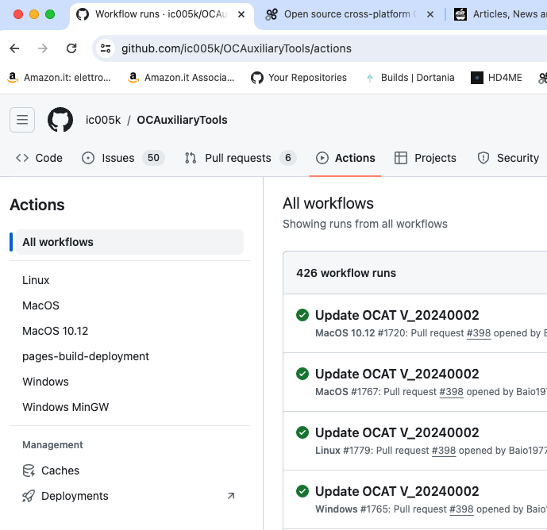547x530 pixels.
Task: Open #398 link in Linux #1779 run
Action: (444, 451)
